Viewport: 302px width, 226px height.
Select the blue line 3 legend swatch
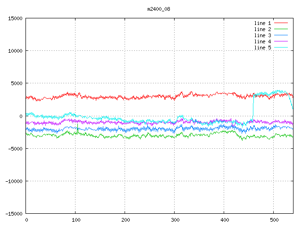pyautogui.click(x=281, y=35)
